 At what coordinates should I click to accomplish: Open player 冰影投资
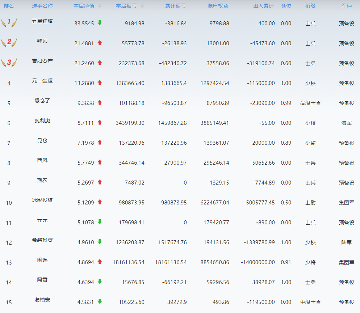(x=42, y=200)
